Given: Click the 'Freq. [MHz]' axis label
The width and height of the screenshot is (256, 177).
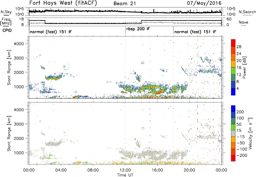Looking at the screenshot, I should [6, 22].
